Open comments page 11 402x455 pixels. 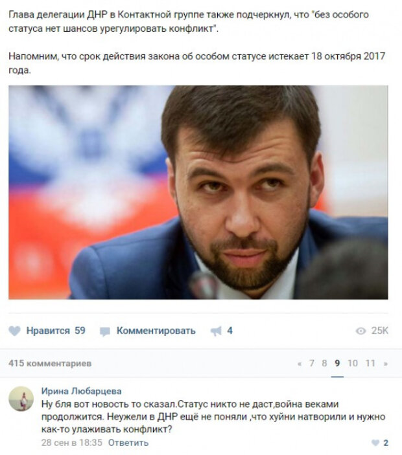(x=370, y=363)
